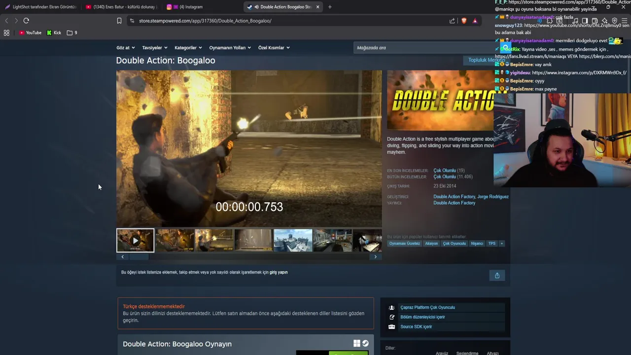Viewport: 631px width, 355px height.
Task: Select the Çok Oyunculu tag
Action: tap(454, 244)
